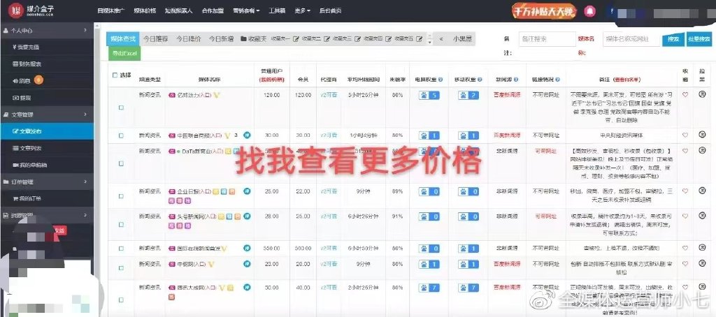
Task: Click the teal badge in 中钢网 row
Action: click(x=247, y=264)
